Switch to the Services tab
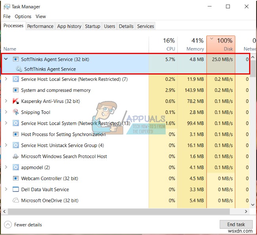This screenshot has height=235, width=257. click(146, 26)
